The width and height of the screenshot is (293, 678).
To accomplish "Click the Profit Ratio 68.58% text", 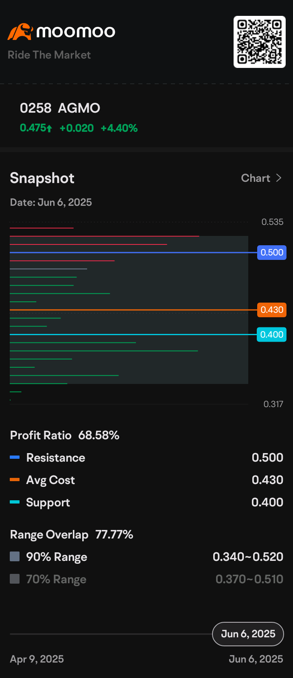I will click(65, 436).
